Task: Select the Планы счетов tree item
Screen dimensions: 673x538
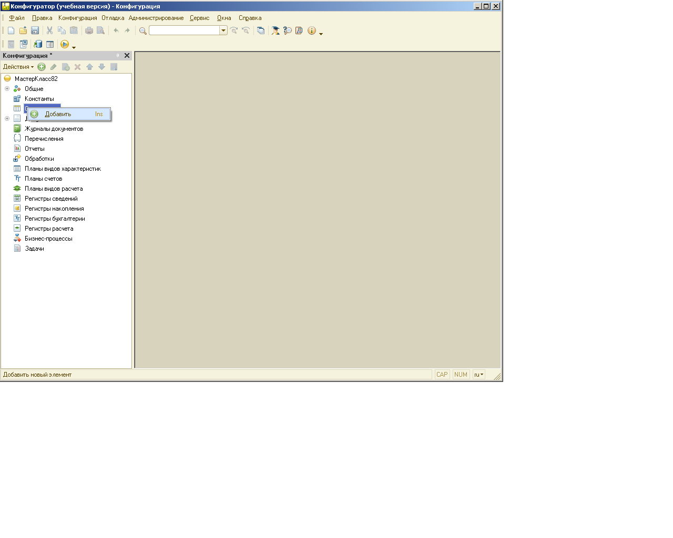Action: [x=44, y=179]
